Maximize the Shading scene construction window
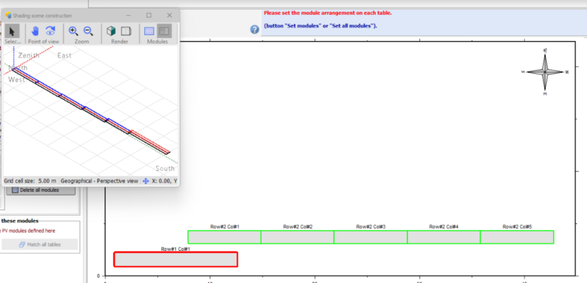Screen dimensions: 587x283 point(149,15)
